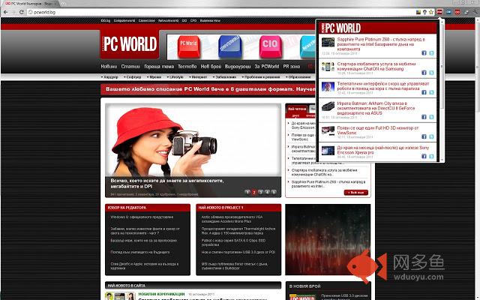Open 'Поглед към училището на бъдещето'
Image resolution: width=480 pixels, height=300 pixels.
click(140, 252)
